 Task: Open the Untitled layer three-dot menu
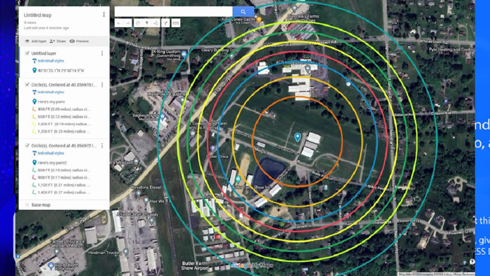pyautogui.click(x=102, y=53)
